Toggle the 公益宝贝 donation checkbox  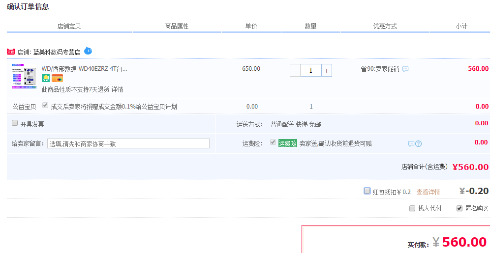coord(45,106)
